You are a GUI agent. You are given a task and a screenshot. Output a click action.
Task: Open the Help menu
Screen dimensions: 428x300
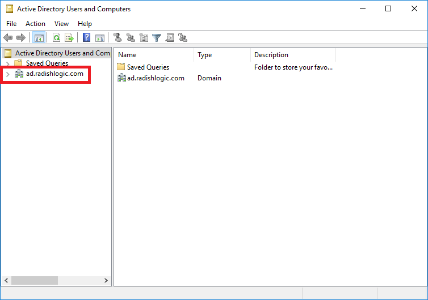click(x=85, y=24)
